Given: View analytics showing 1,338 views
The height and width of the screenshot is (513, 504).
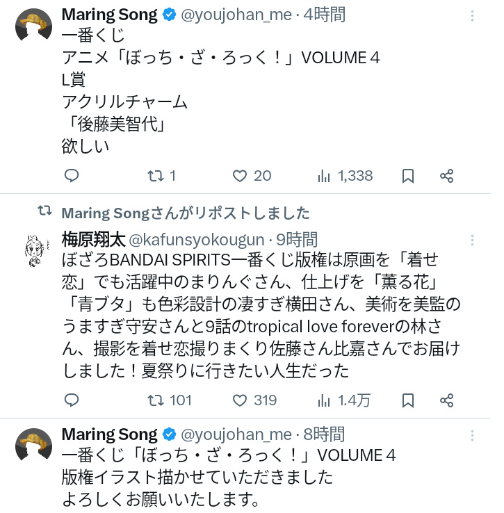Looking at the screenshot, I should pyautogui.click(x=345, y=176).
